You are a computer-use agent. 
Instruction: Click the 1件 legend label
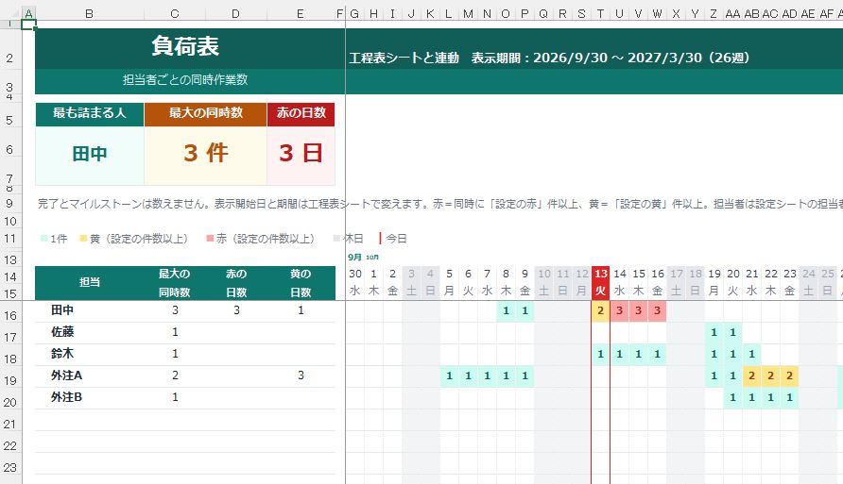coord(59,239)
